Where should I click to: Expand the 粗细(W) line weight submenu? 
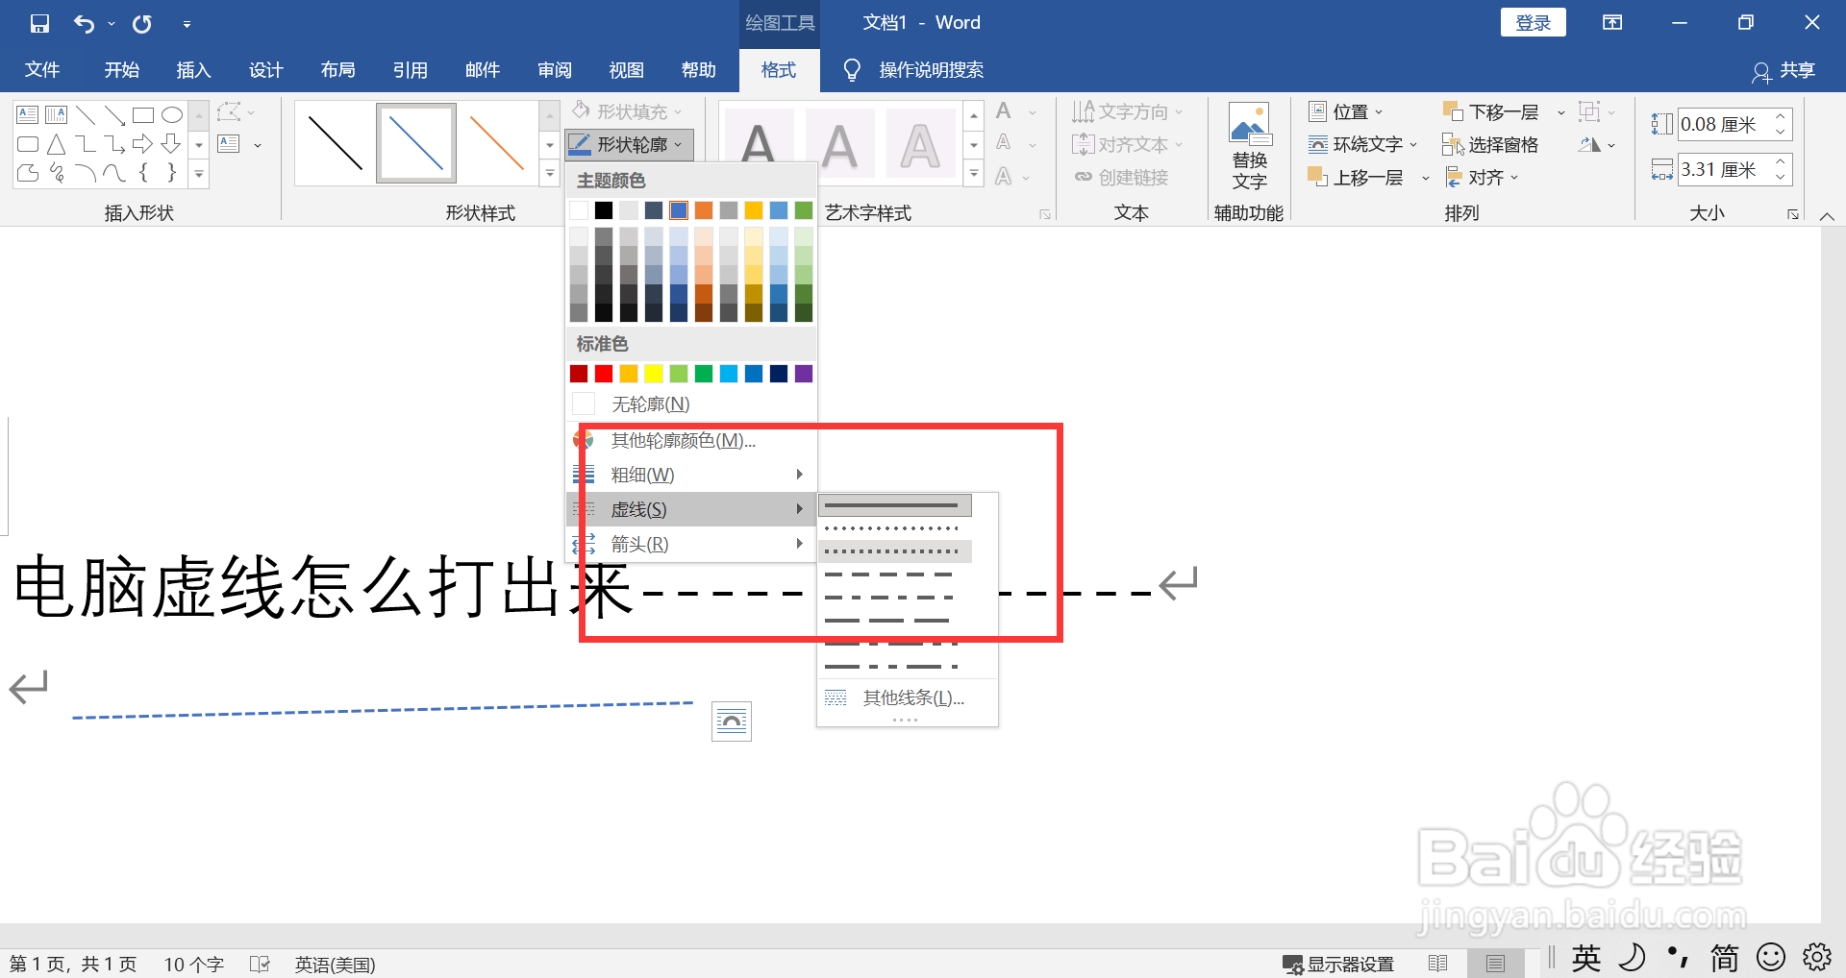(642, 474)
